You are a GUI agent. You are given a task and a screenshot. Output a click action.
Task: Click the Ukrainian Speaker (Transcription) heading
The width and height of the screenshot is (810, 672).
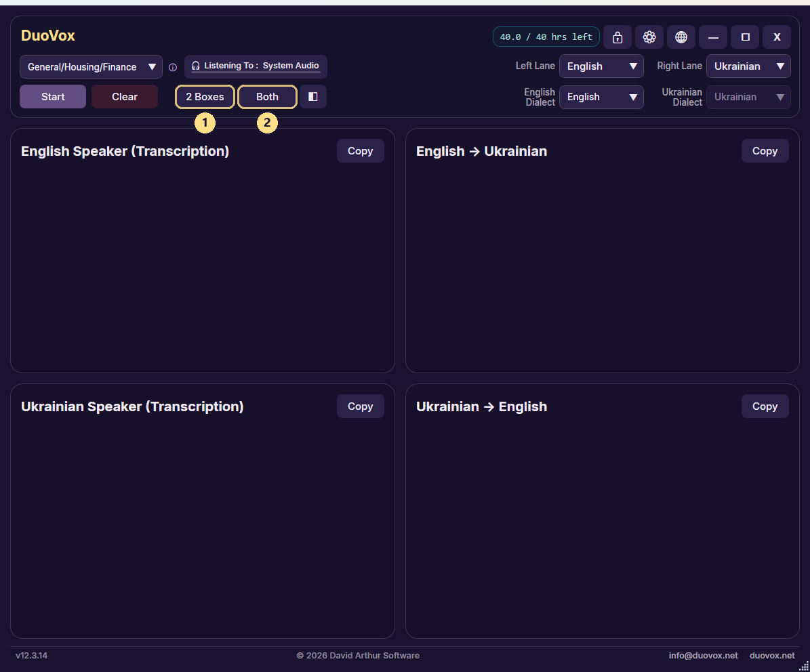pyautogui.click(x=132, y=406)
